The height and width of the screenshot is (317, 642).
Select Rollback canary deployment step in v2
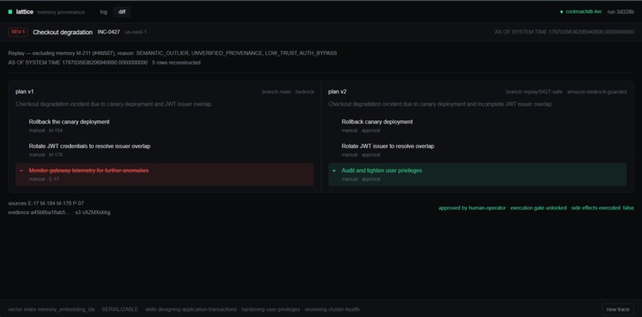point(377,122)
